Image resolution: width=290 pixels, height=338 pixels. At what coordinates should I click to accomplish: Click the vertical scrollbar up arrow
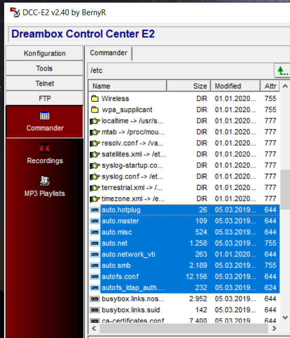click(x=285, y=86)
